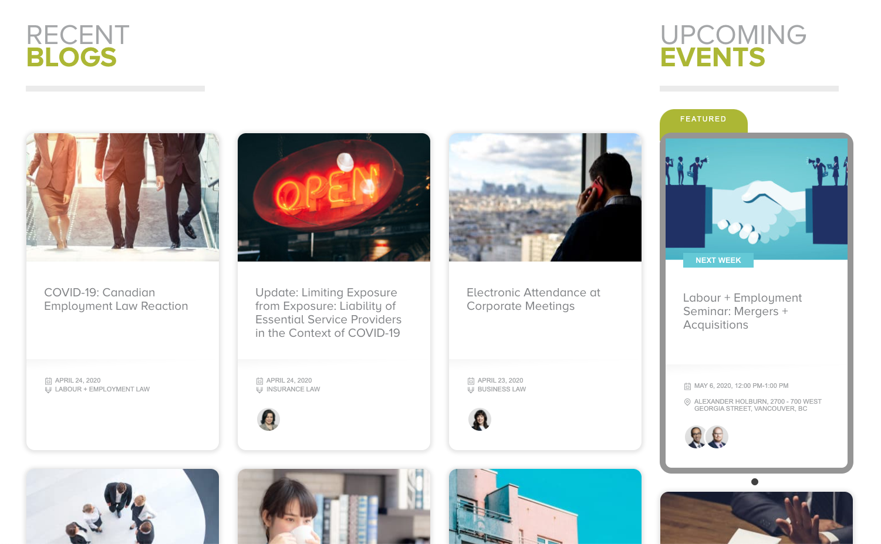881x544 pixels.
Task: Open Electronic Attendance at Corporate Meetings article
Action: coord(534,299)
